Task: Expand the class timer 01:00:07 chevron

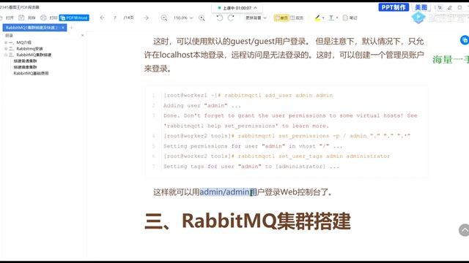Action: 256,8
